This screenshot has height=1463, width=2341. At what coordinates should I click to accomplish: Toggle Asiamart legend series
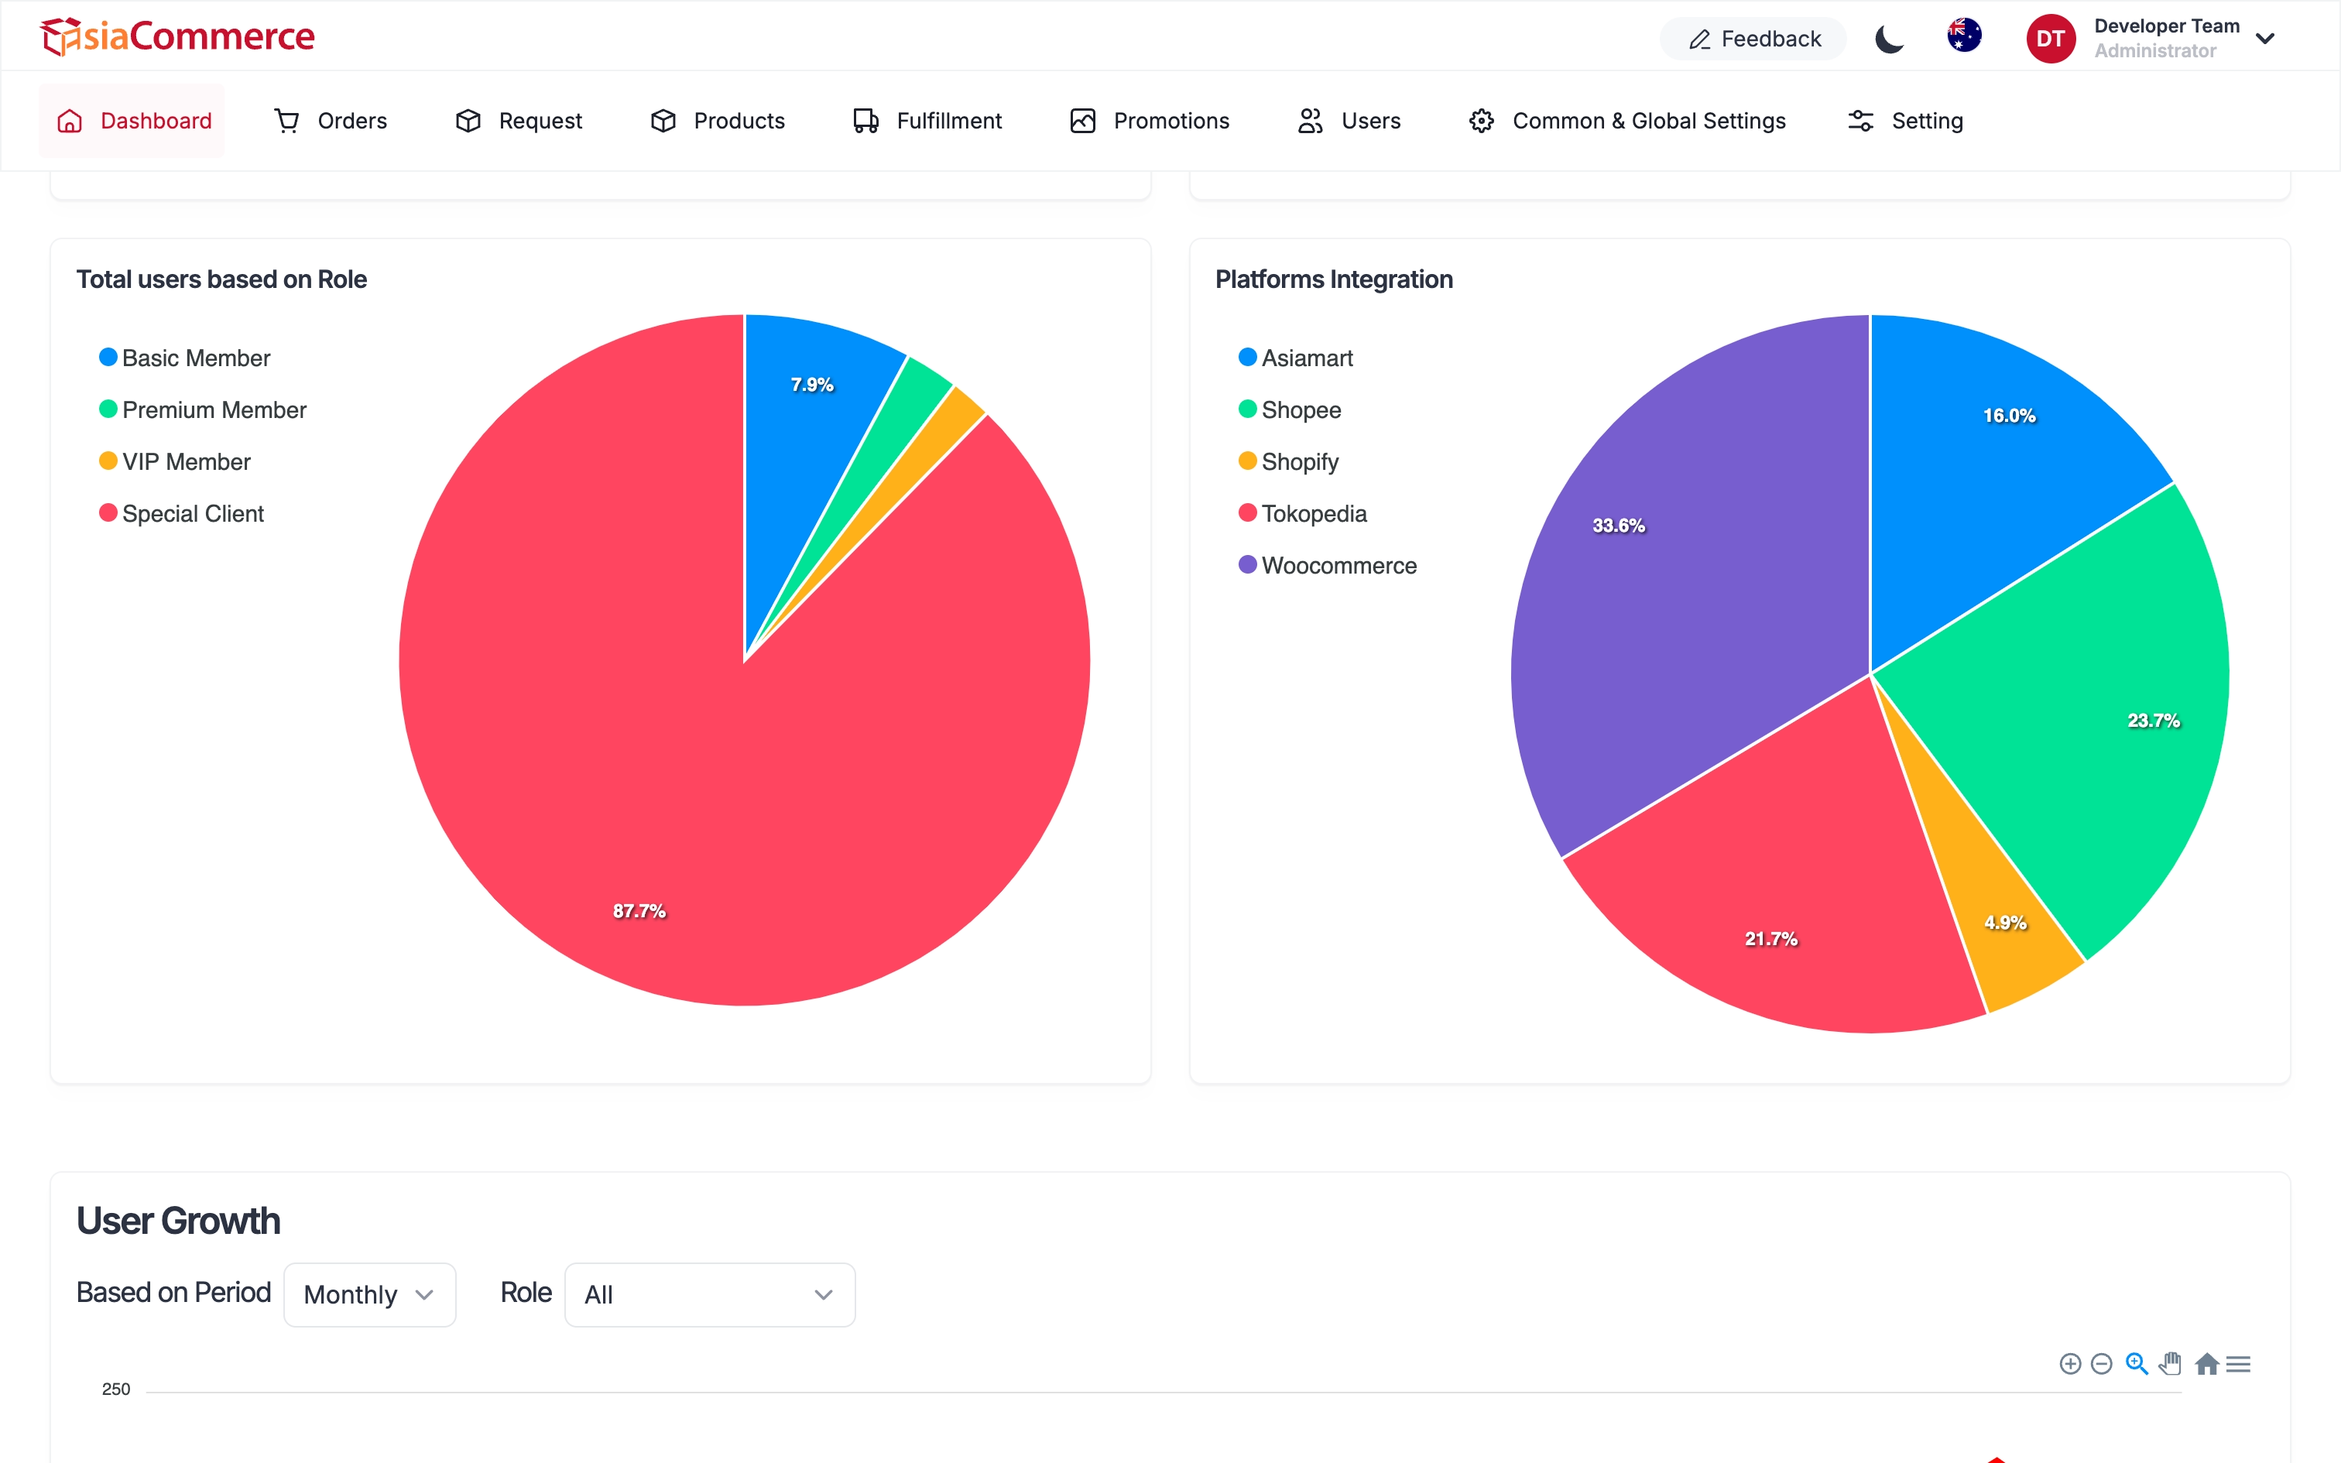(1295, 358)
